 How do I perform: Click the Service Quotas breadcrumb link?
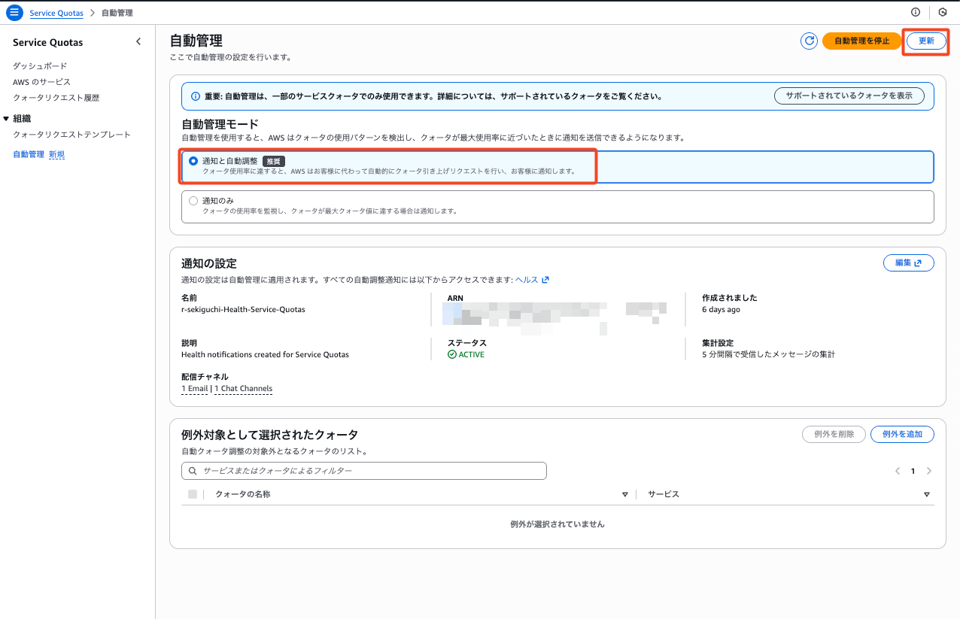[56, 13]
